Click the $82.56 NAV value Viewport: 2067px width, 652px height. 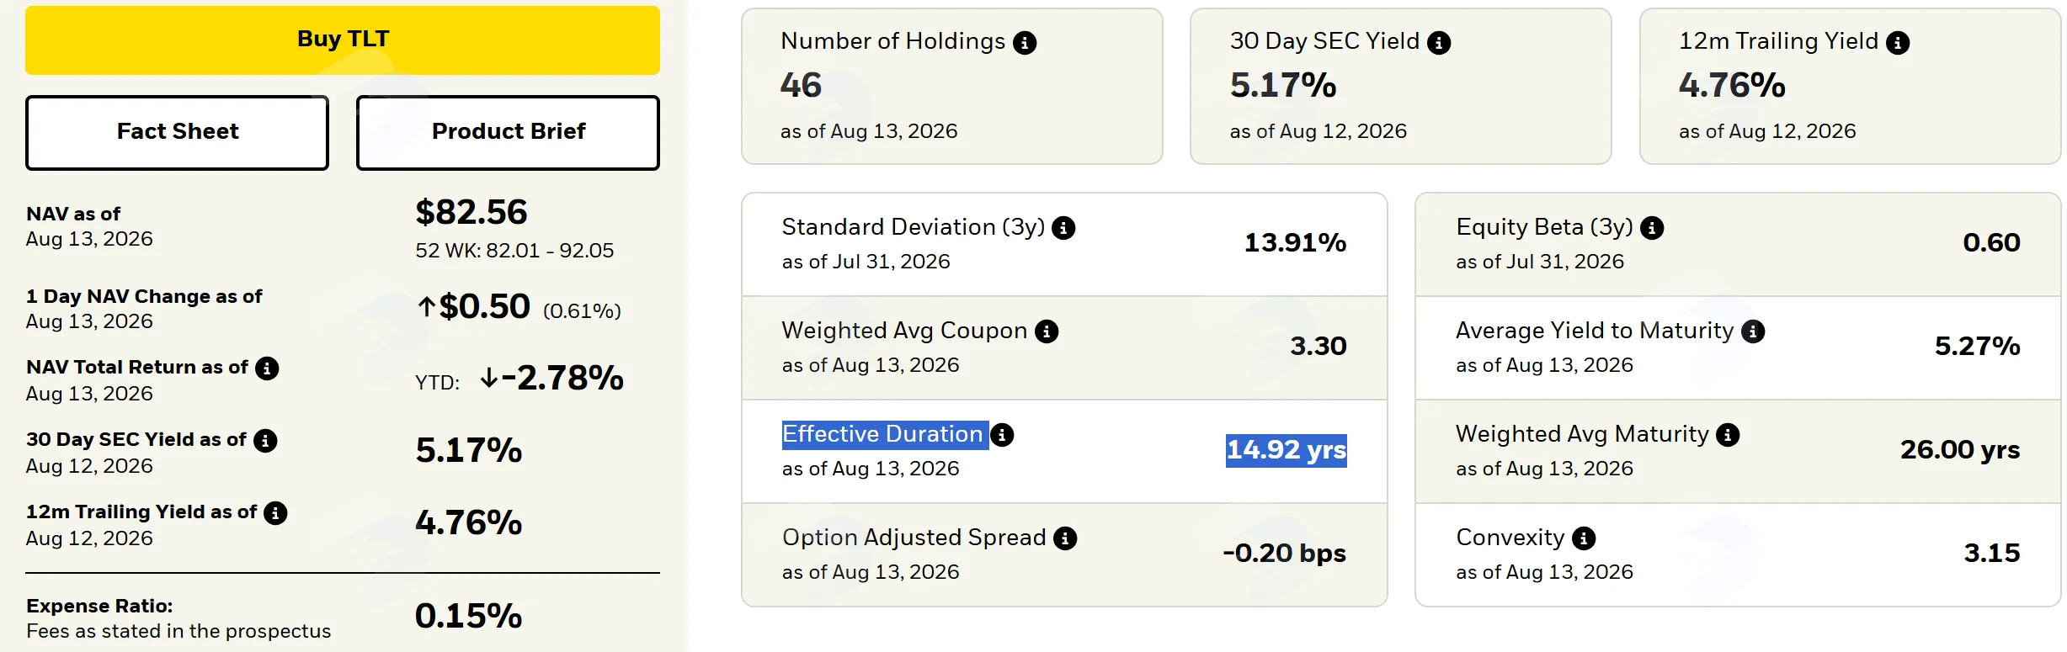coord(471,212)
